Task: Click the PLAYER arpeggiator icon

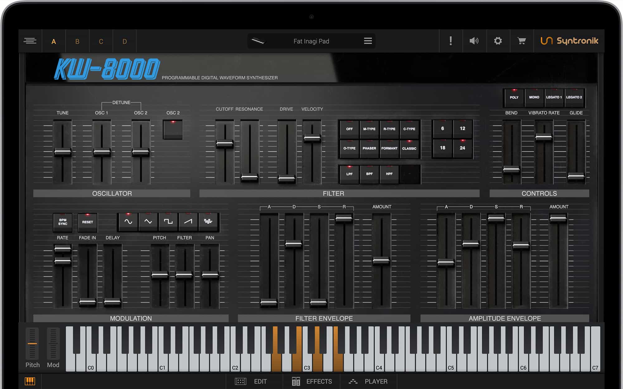Action: (353, 382)
